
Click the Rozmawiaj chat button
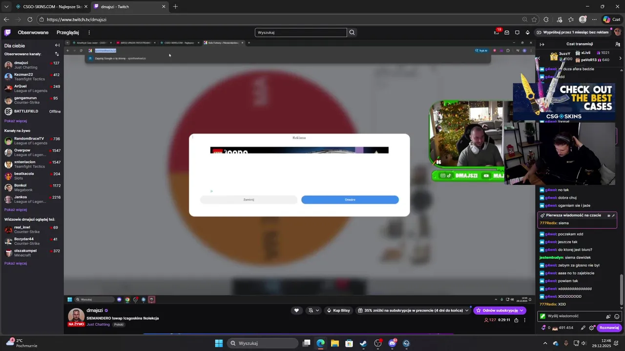(609, 328)
